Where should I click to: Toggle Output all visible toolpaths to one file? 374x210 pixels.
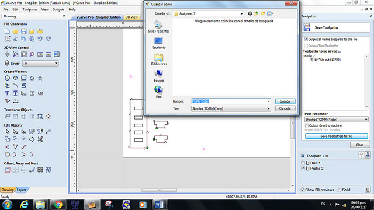[x=306, y=40]
